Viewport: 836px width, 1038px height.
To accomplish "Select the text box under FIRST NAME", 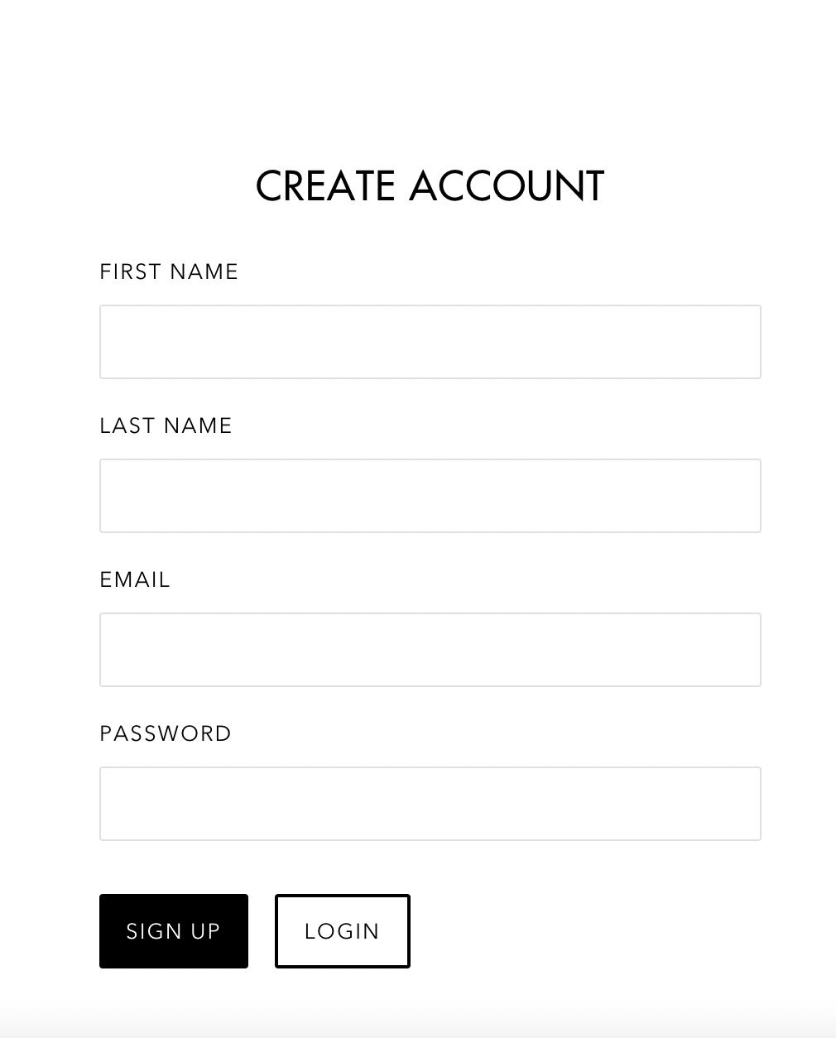I will click(430, 342).
